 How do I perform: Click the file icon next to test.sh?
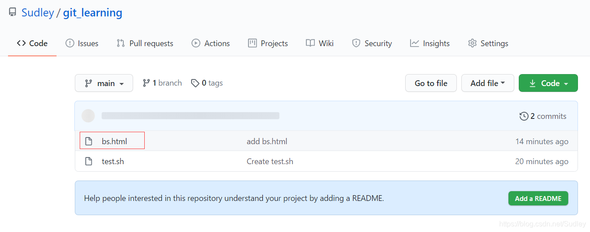(x=89, y=161)
